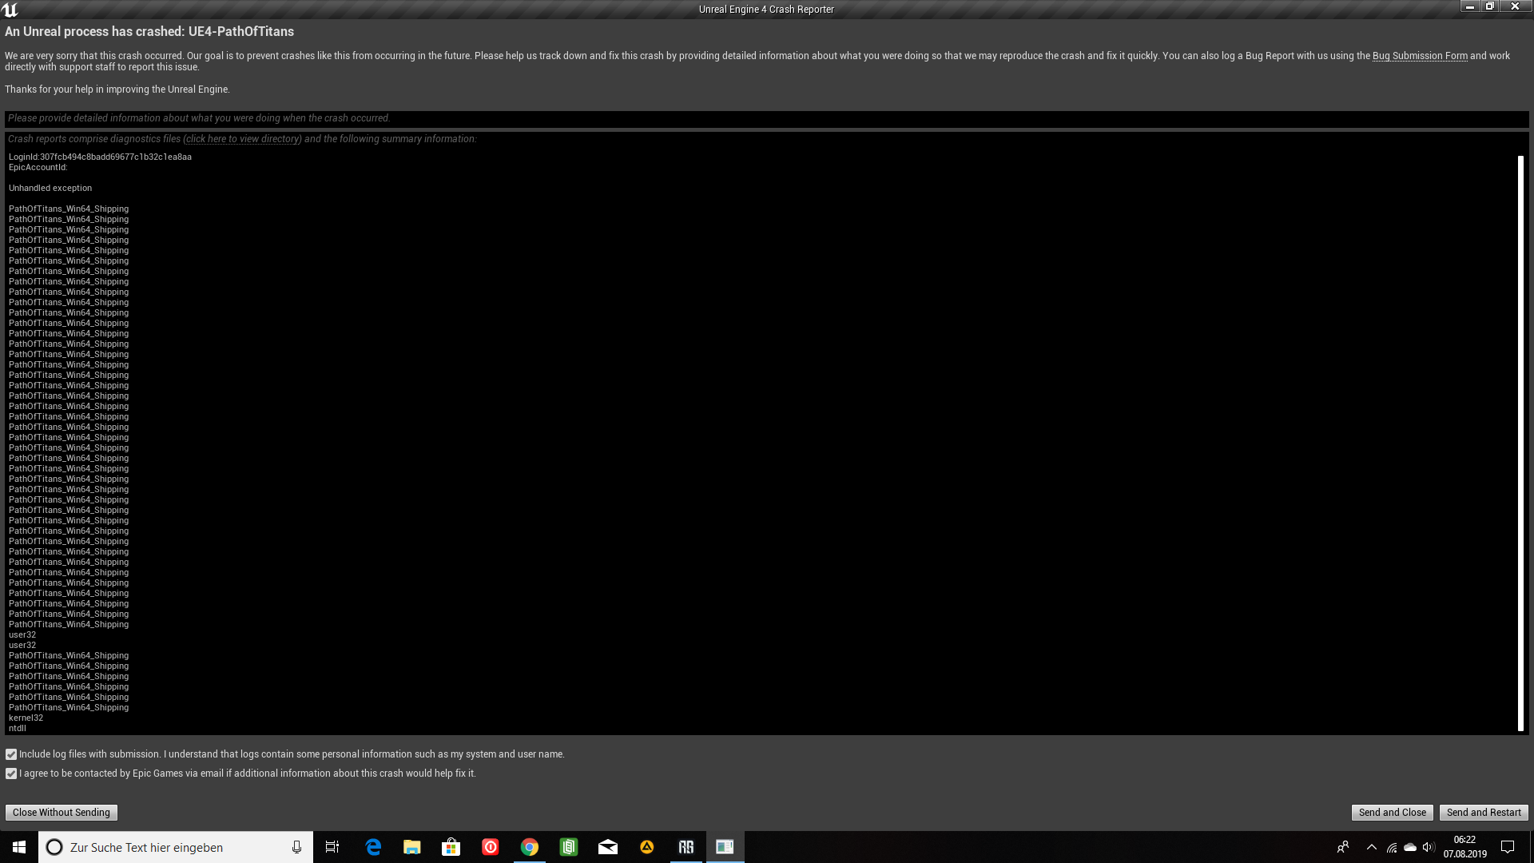Launch Microsoft Edge from the taskbar
This screenshot has height=863, width=1534.
[372, 847]
